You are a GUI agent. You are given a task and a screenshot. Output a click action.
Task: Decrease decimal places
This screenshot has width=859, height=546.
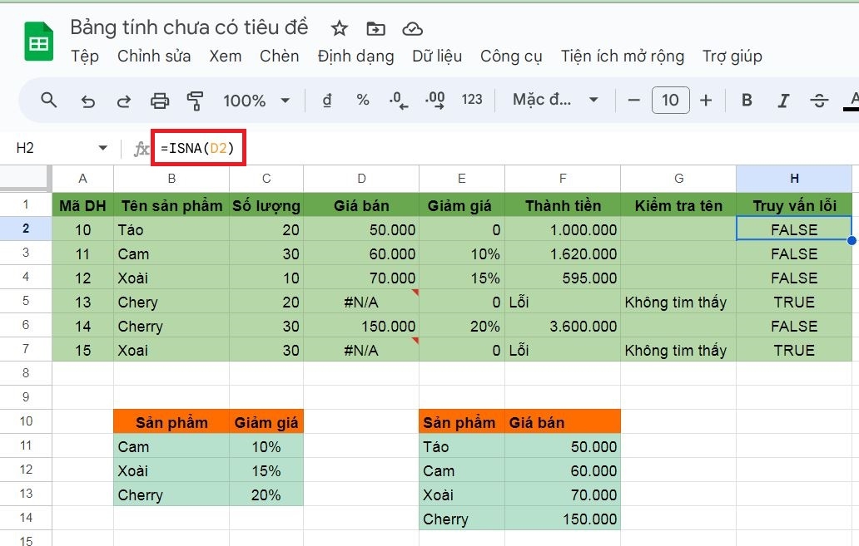[x=398, y=101]
